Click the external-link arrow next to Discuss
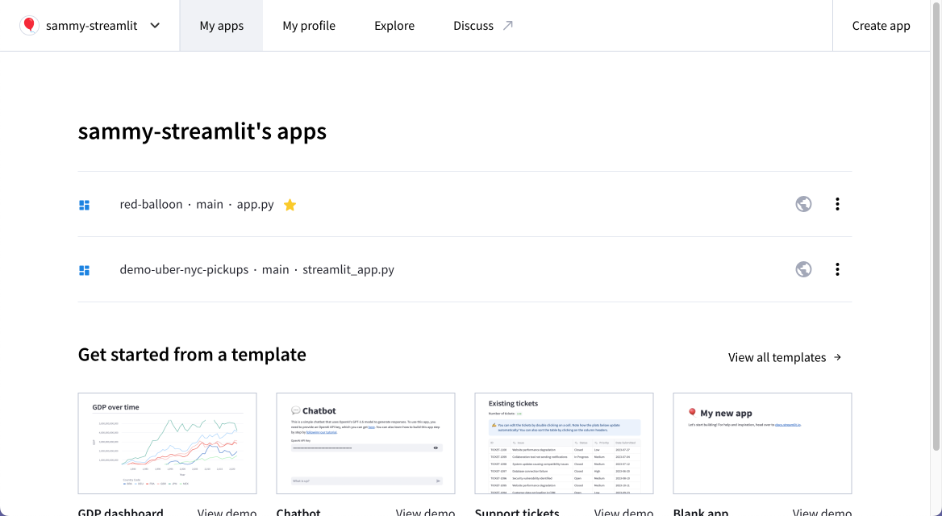 click(x=508, y=24)
